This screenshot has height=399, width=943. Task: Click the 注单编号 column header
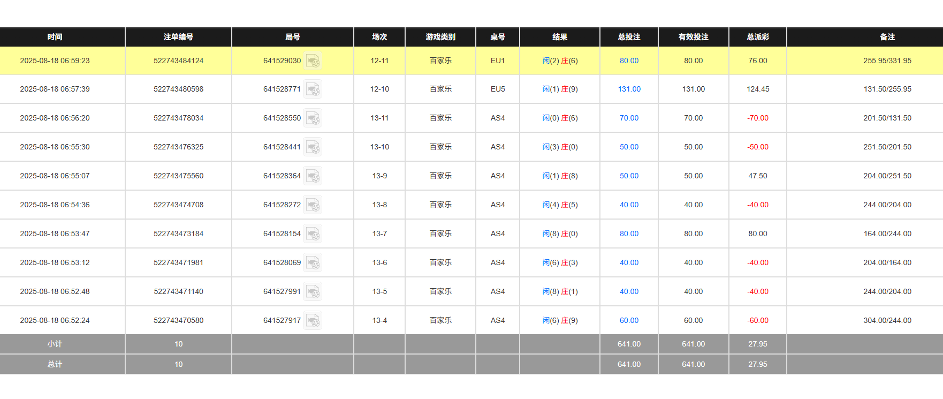[178, 37]
